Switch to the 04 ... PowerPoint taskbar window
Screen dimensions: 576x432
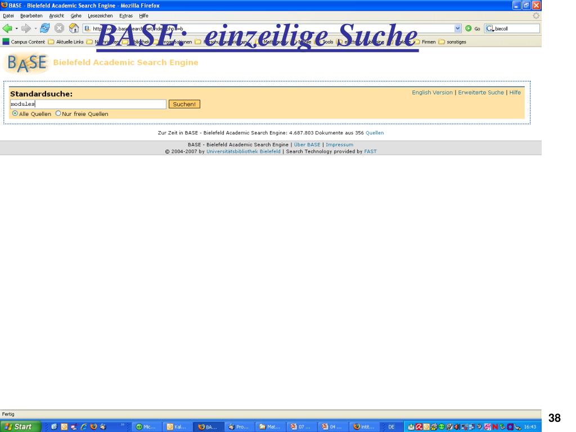[x=332, y=427]
